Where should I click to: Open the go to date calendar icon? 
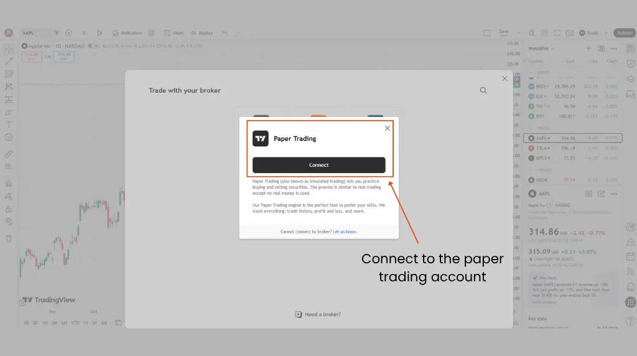point(118,322)
